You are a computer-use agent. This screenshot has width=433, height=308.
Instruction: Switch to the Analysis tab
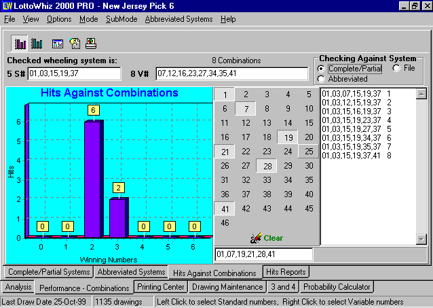coord(18,287)
